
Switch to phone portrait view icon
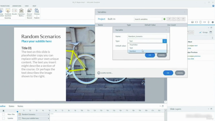209,22
